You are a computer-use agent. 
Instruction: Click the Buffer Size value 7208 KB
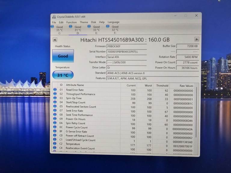pyautogui.click(x=188, y=46)
